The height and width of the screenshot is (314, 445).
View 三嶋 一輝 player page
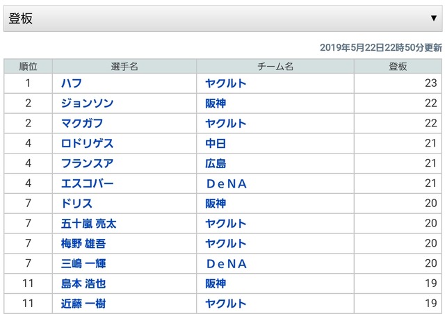(83, 263)
